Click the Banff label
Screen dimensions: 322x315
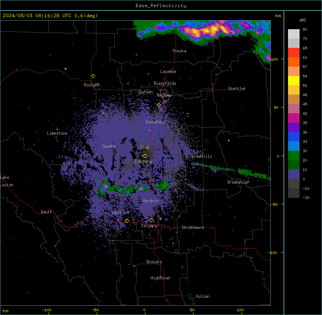click(x=46, y=212)
